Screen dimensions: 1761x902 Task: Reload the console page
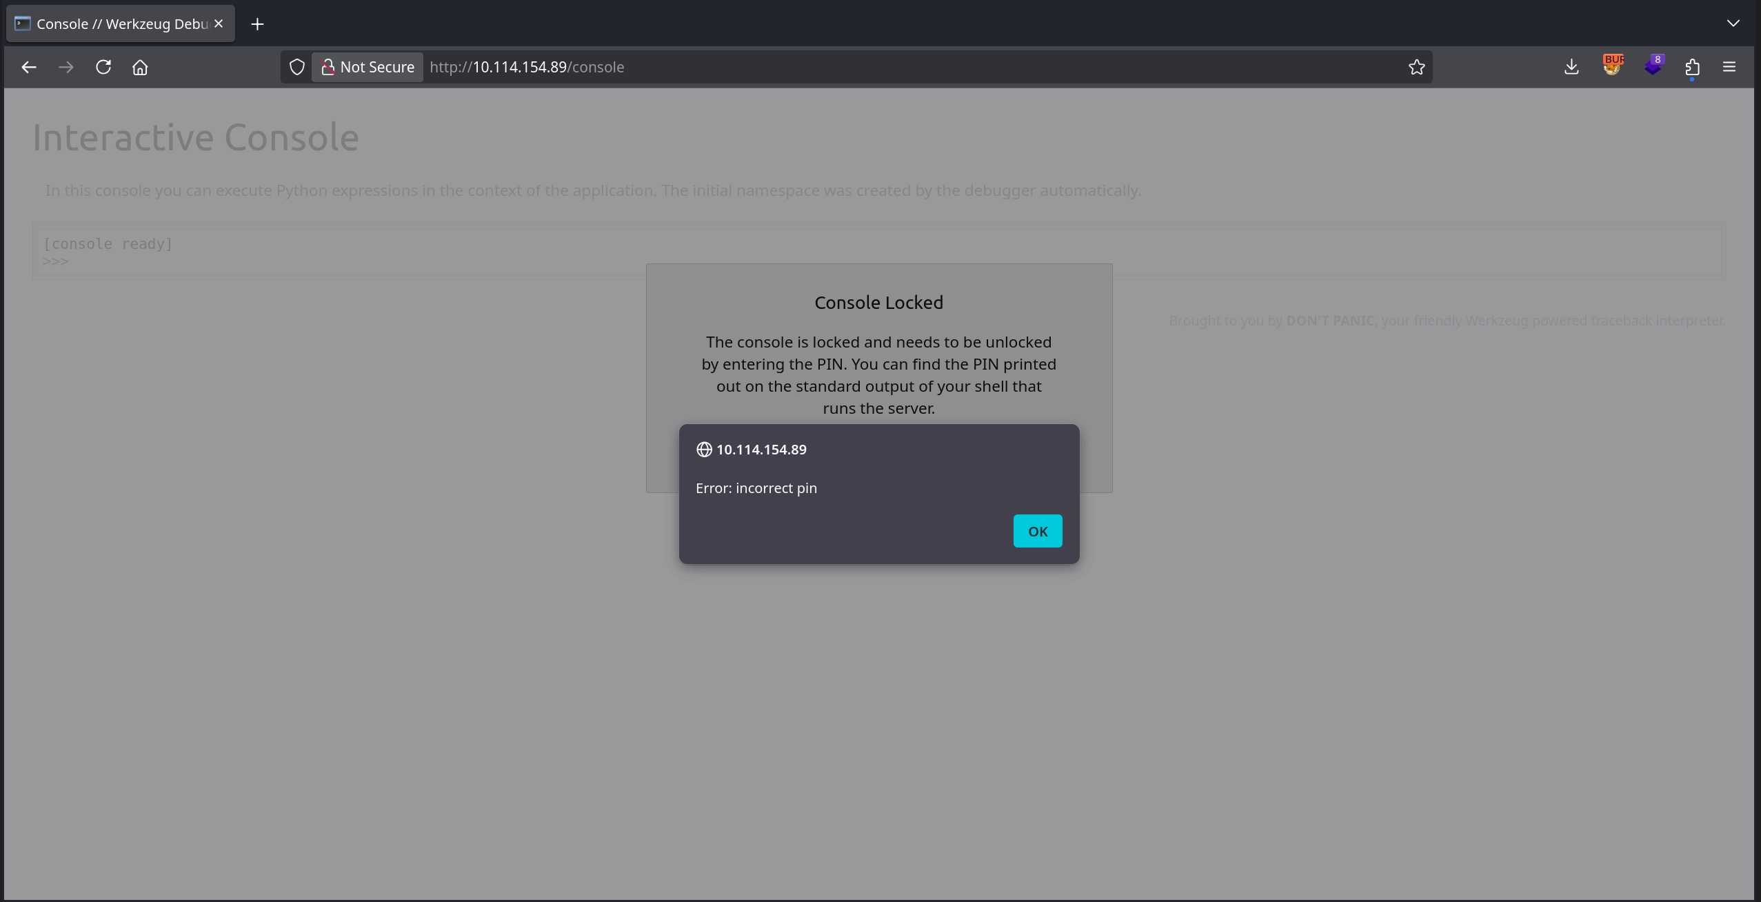click(x=103, y=67)
